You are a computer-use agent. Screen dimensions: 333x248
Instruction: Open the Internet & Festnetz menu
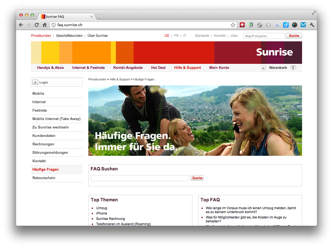88,68
